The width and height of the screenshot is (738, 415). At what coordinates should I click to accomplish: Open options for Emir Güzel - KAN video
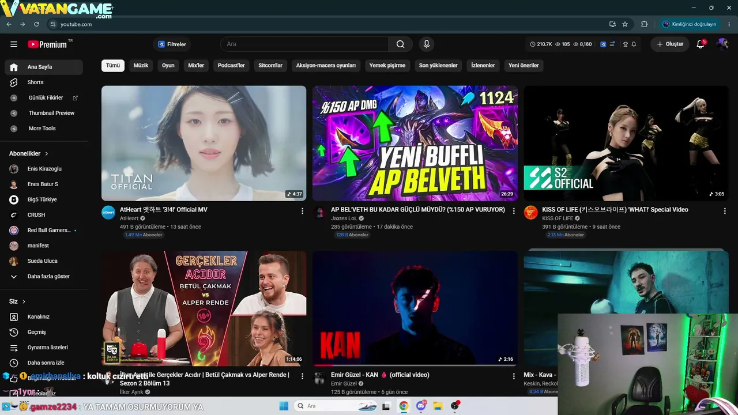514,376
